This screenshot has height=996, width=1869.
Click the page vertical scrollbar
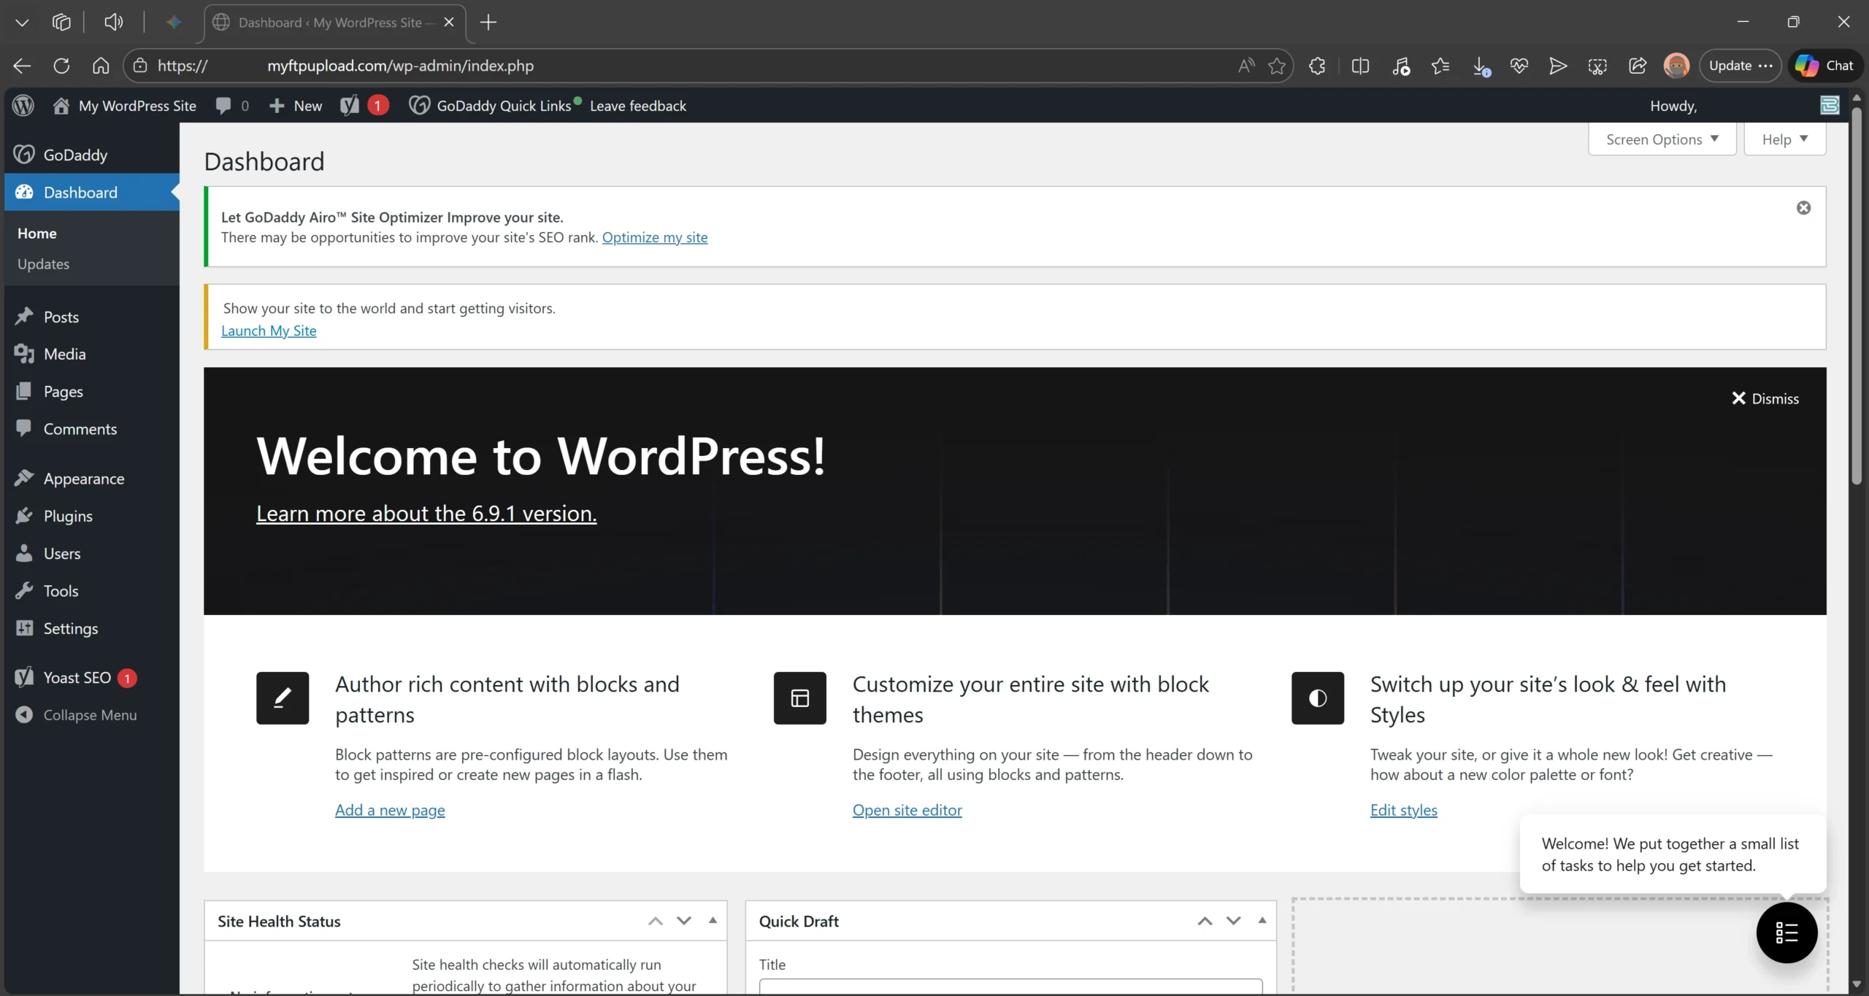coord(1857,296)
